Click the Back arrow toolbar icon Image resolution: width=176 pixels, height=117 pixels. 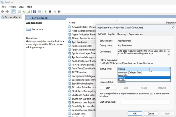(x=3, y=12)
